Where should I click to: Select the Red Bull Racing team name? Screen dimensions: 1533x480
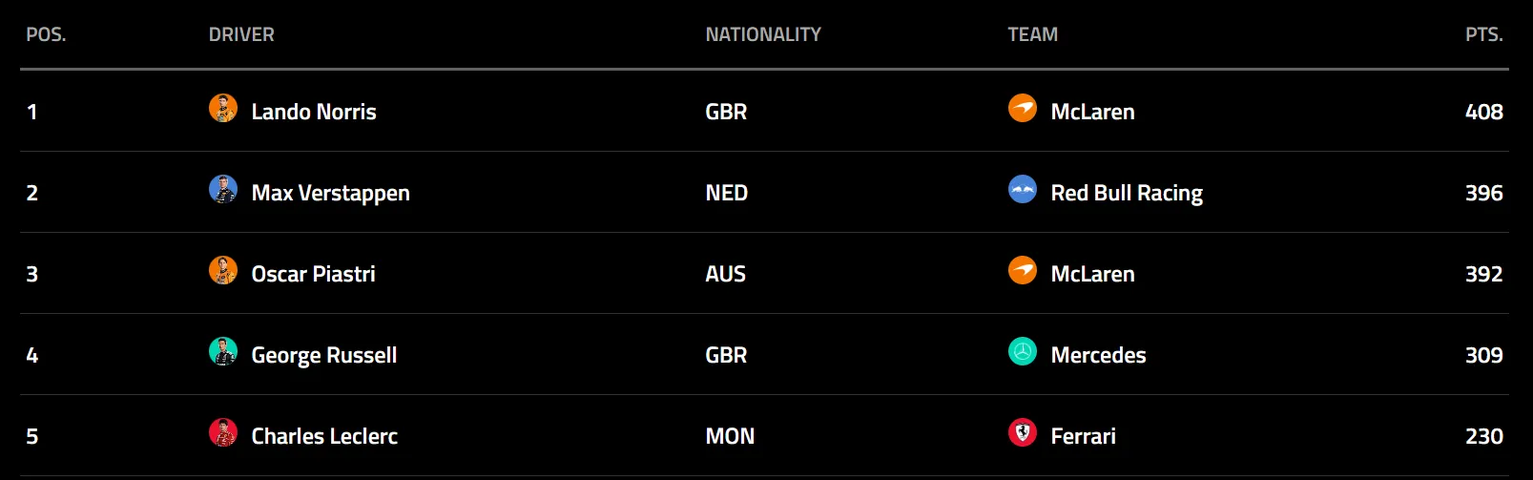coord(1127,193)
